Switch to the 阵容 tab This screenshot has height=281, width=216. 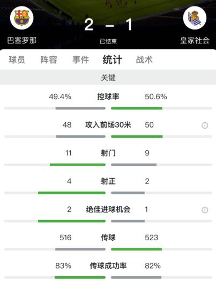click(49, 60)
